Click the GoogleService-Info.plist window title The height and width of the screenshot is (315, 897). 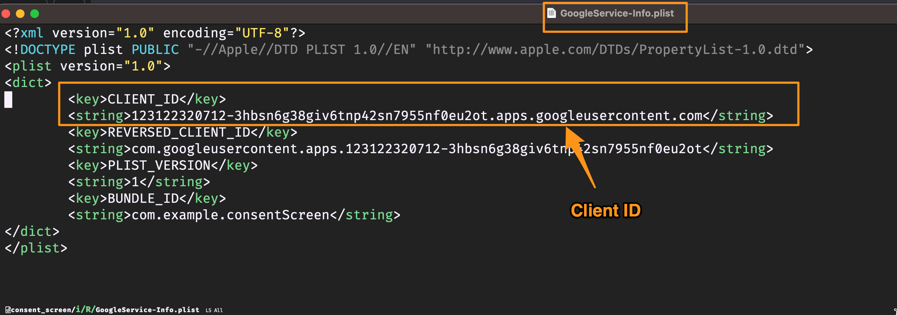(x=617, y=13)
